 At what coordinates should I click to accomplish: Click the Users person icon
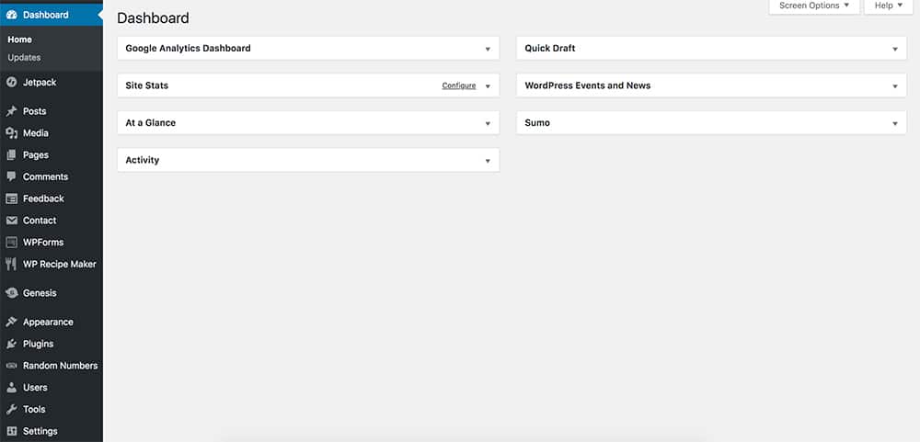click(11, 388)
